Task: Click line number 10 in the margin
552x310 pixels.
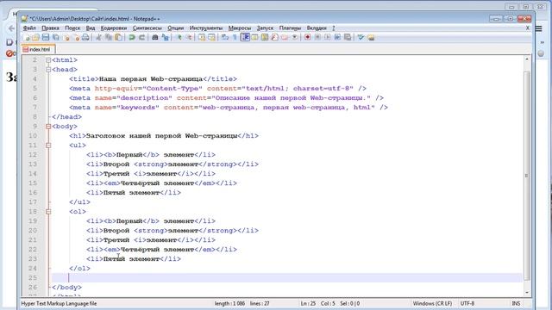Action: coord(33,136)
